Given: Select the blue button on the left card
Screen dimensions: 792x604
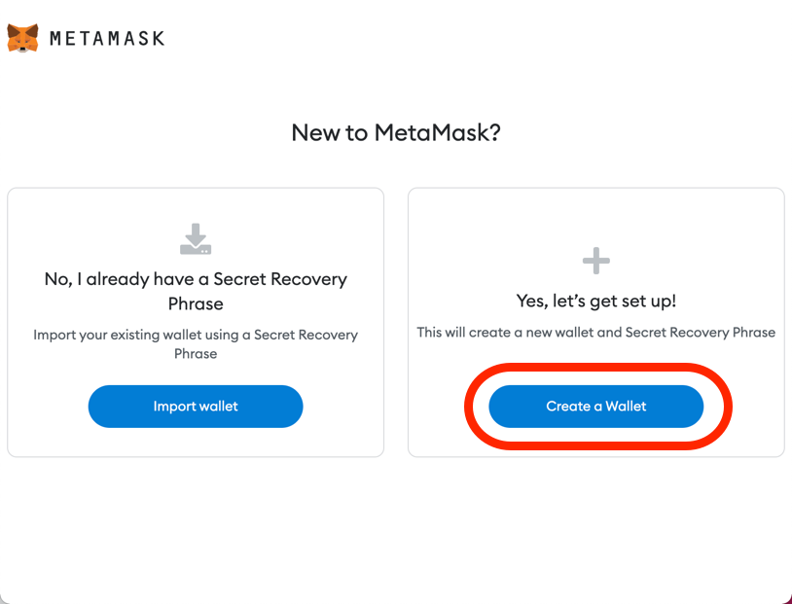Looking at the screenshot, I should point(195,407).
